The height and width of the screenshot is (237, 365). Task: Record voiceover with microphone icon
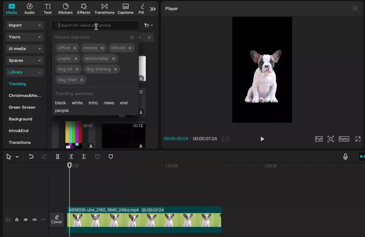pos(345,156)
